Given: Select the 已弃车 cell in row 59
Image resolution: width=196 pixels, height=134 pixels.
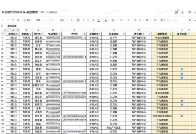Looking at the screenshot, I should tap(114, 93).
